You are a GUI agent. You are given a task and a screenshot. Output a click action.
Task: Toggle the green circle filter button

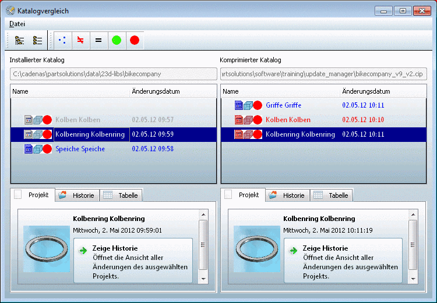tap(117, 40)
